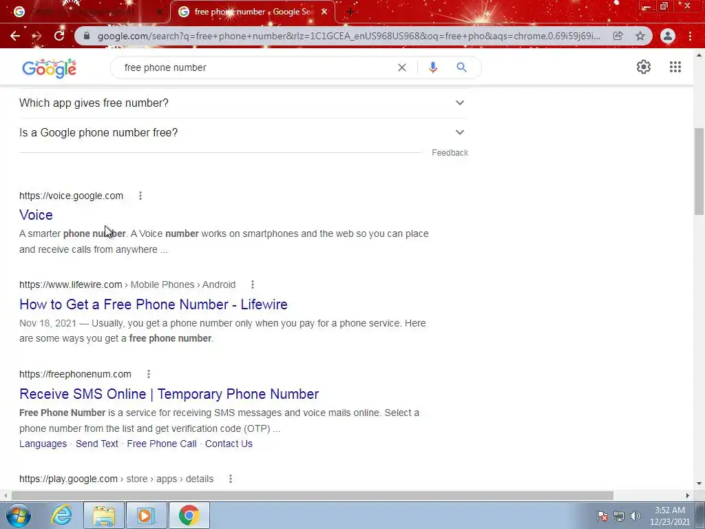Clear the search box with the X
The height and width of the screenshot is (529, 705).
pos(402,68)
